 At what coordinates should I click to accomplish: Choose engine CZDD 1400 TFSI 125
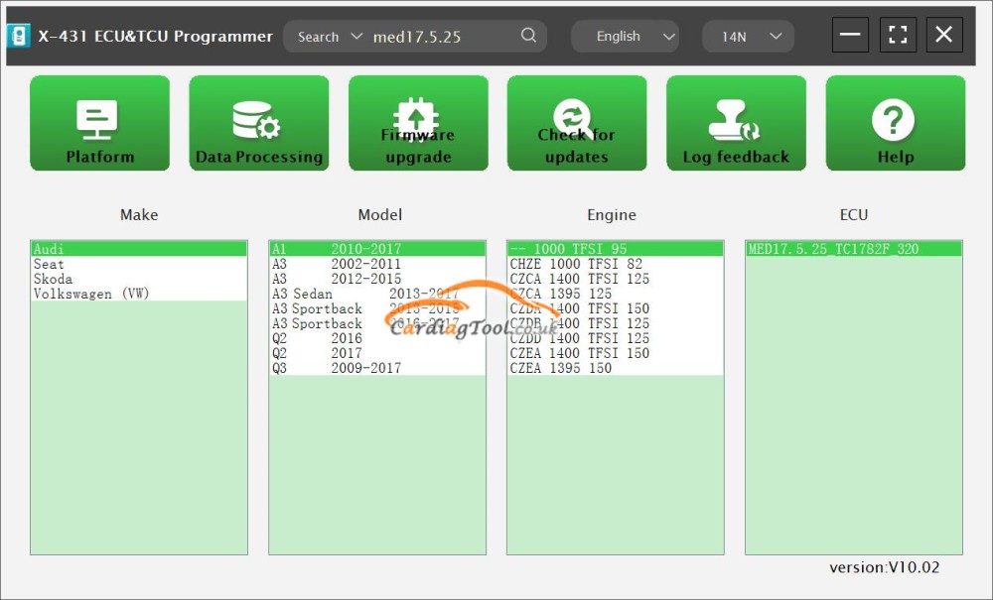[616, 338]
